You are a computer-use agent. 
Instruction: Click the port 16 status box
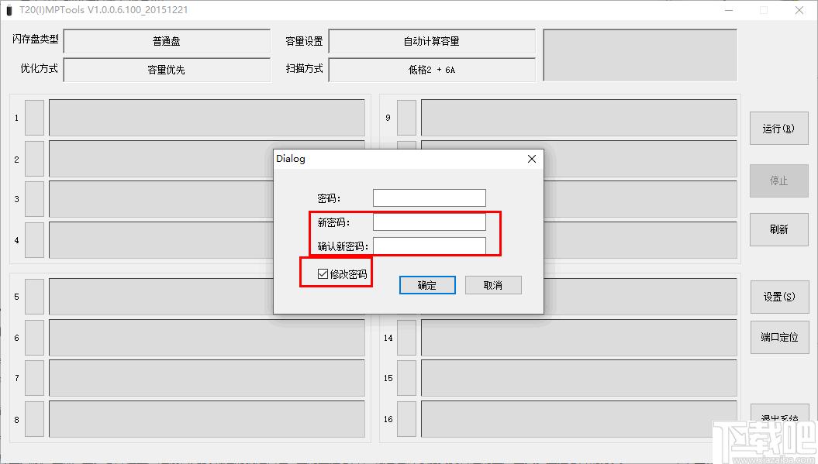tap(406, 419)
